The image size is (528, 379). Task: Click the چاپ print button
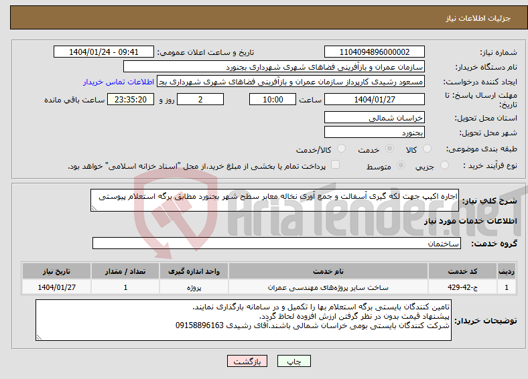[294, 361]
